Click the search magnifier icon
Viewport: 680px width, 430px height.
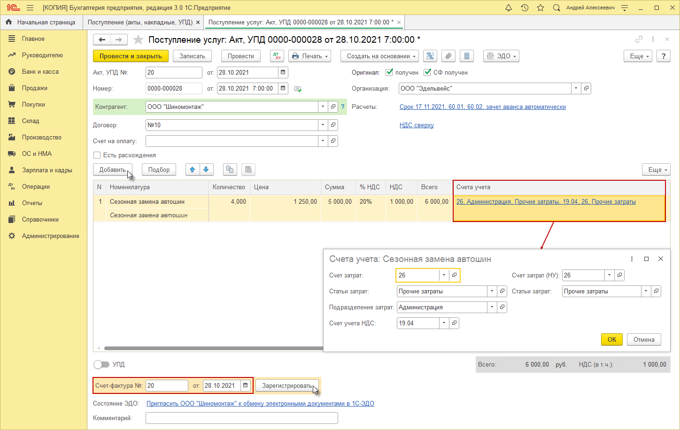click(x=556, y=8)
